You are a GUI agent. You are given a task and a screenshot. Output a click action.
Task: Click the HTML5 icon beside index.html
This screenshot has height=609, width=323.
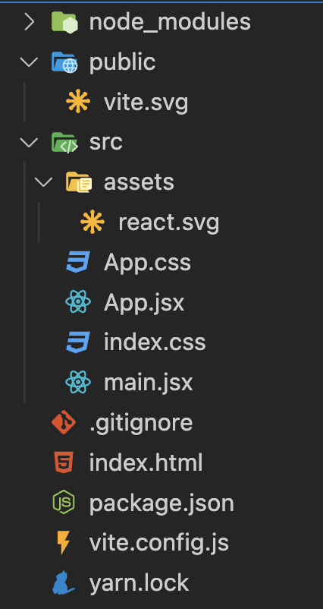64,463
